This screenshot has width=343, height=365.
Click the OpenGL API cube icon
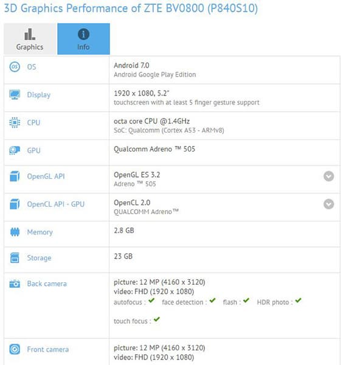point(15,176)
